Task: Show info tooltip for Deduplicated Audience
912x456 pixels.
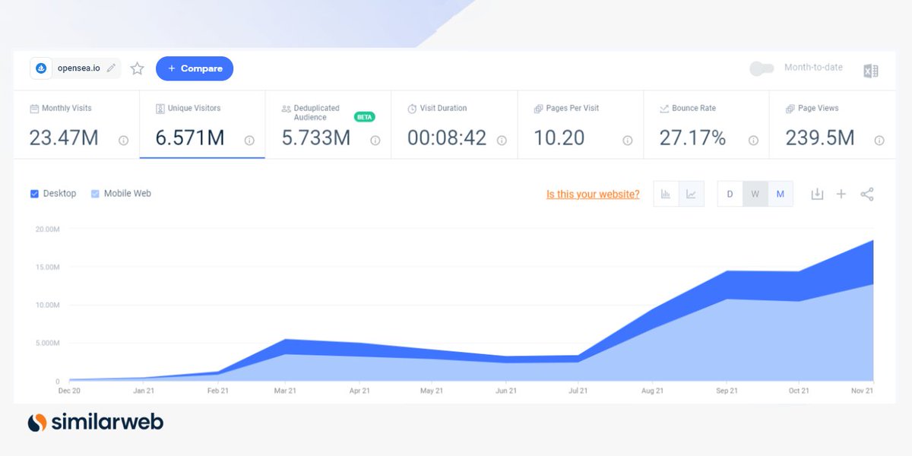Action: point(375,141)
